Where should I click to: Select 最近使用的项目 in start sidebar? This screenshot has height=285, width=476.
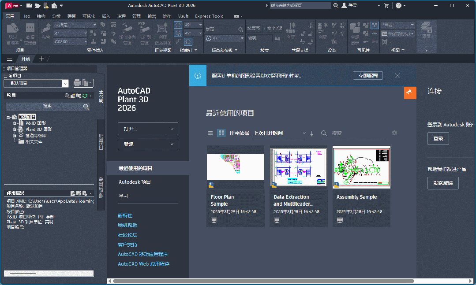(x=148, y=168)
